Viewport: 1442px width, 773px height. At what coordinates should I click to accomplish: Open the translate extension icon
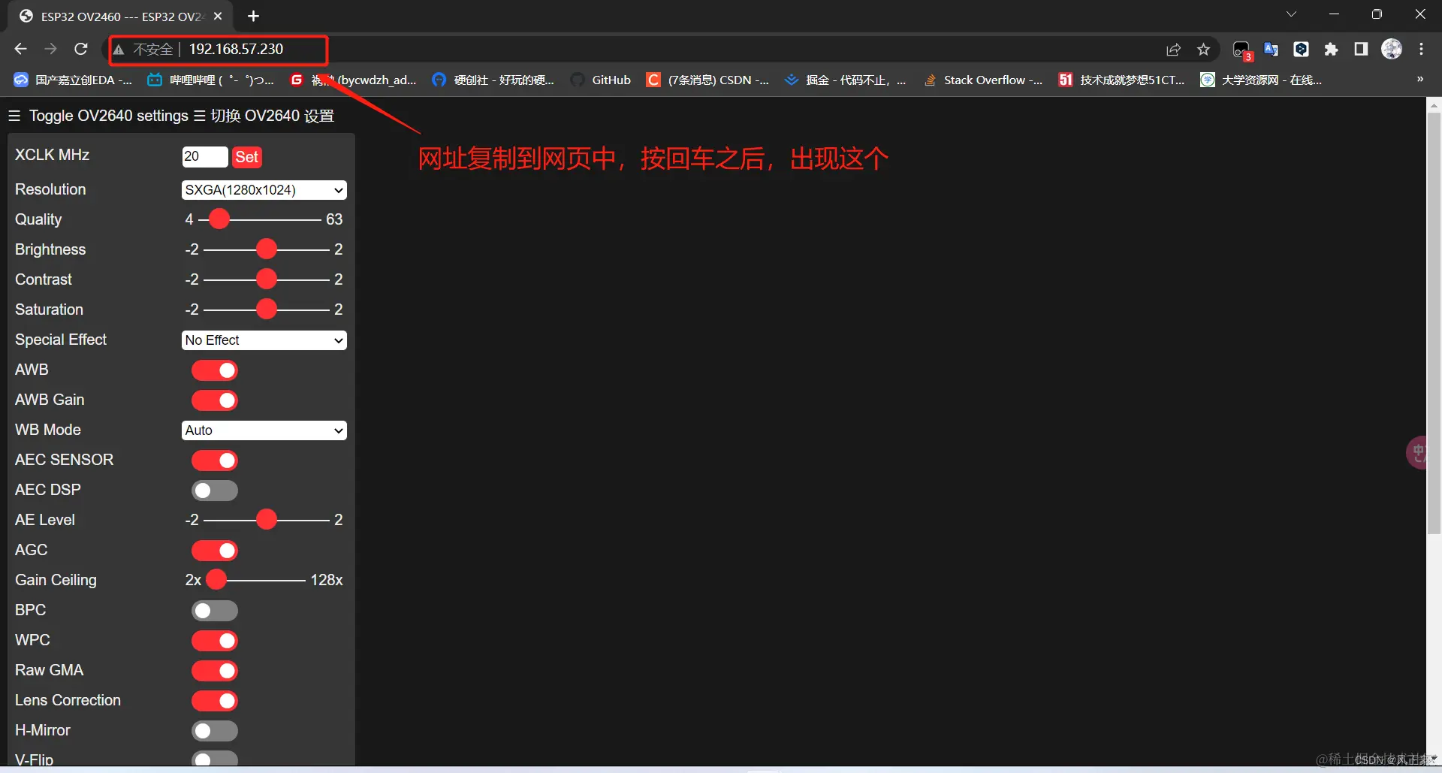coord(1272,49)
